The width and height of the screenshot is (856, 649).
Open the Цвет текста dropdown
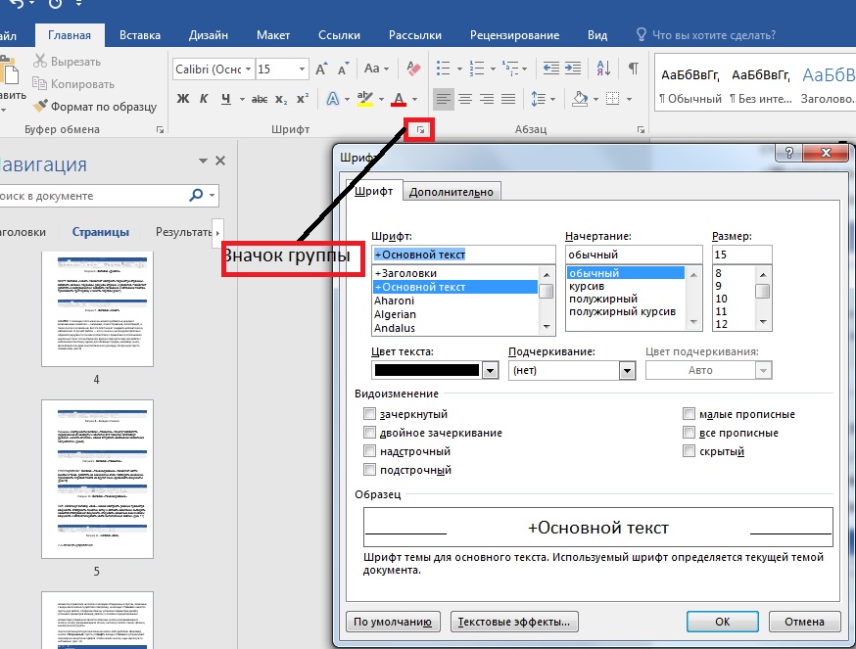(490, 371)
